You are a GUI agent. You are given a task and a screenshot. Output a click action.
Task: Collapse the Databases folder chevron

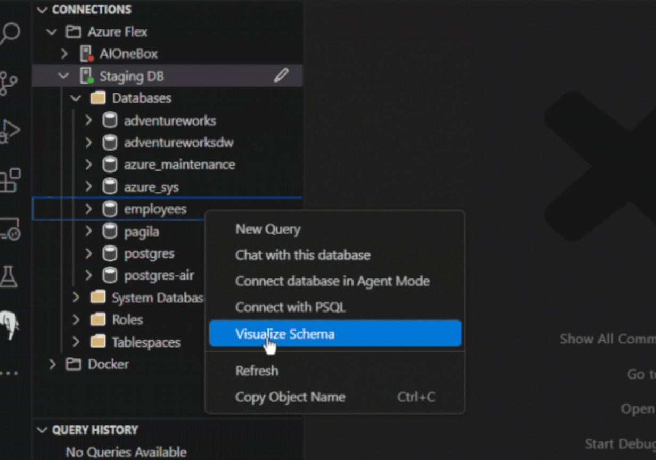pos(76,98)
